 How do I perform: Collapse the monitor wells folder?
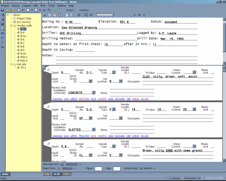[x=12, y=25]
